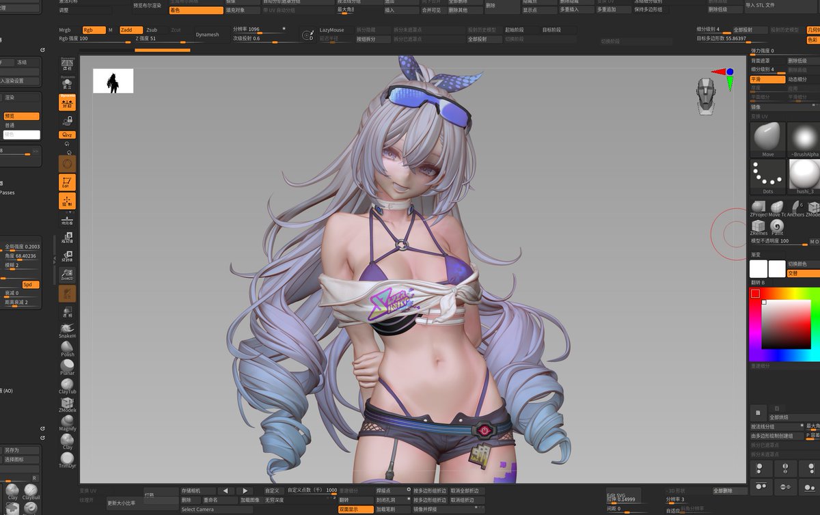Click the Dynamesh button
820x515 pixels.
pos(208,34)
